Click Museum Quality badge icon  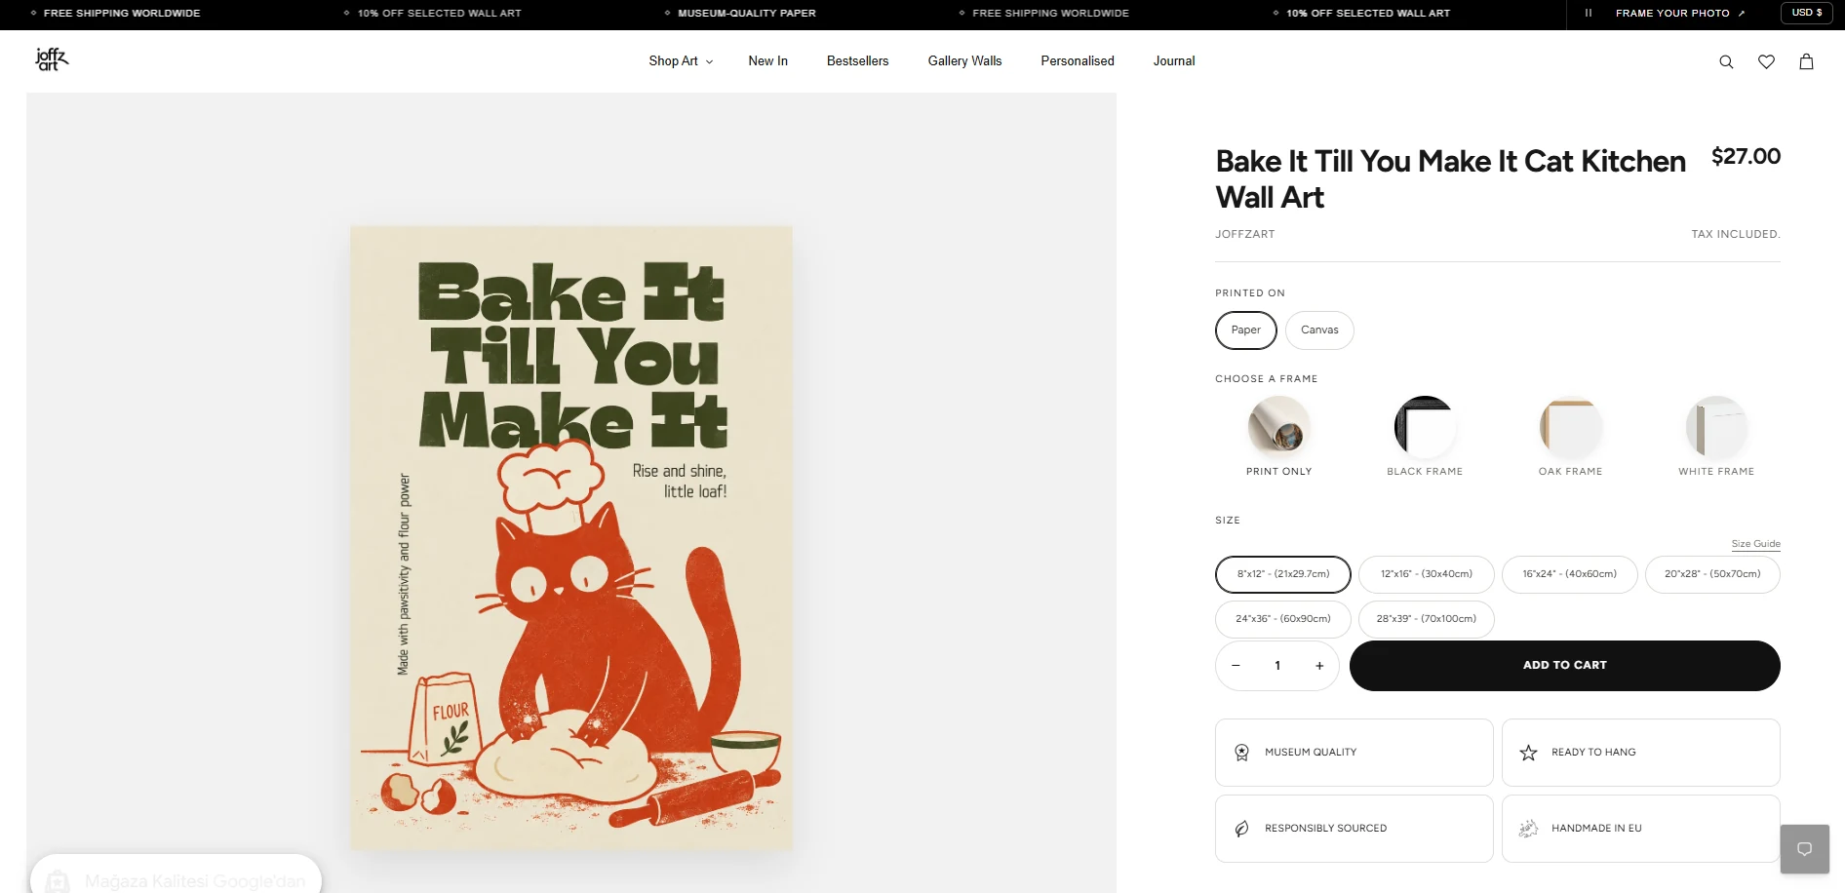tap(1241, 753)
